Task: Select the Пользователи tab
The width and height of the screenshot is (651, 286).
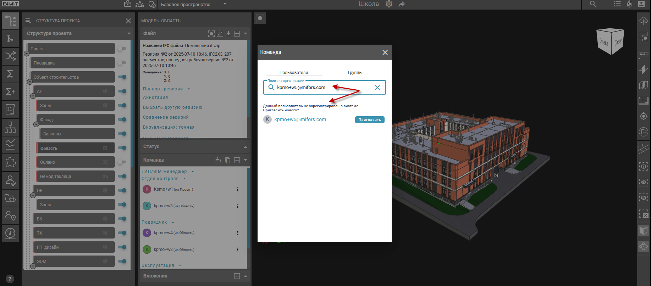Action: click(293, 72)
